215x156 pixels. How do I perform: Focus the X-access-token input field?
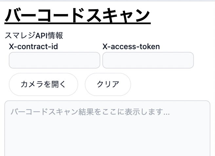pos(148,60)
